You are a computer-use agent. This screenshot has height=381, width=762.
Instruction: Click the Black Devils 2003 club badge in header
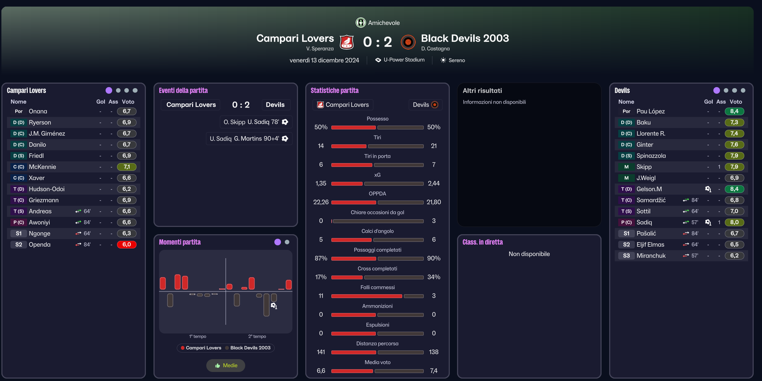pyautogui.click(x=408, y=42)
